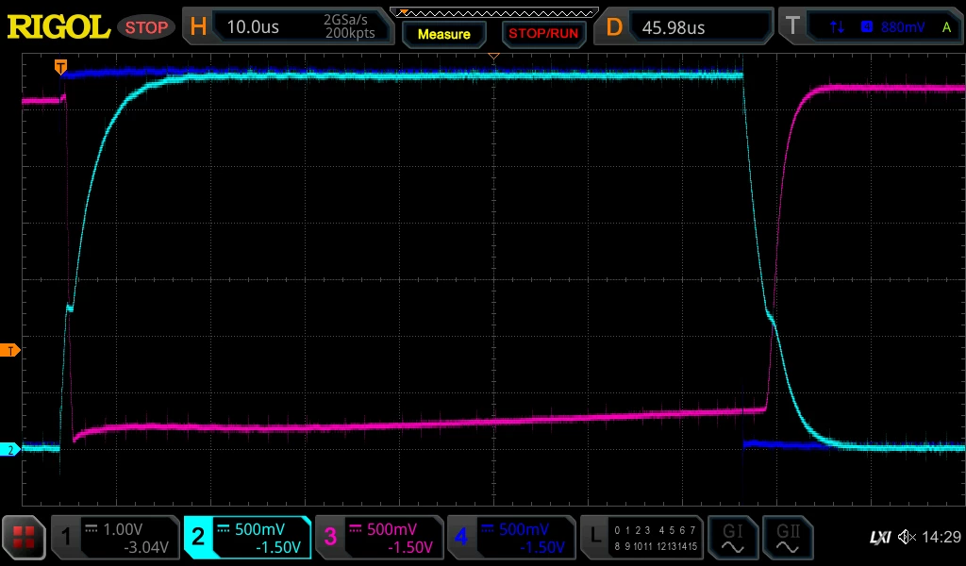Toggle the logic analyzer L label
The height and width of the screenshot is (566, 966).
coord(595,537)
